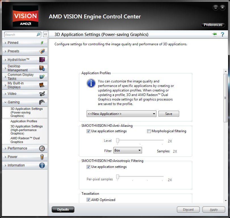Click the Power battery icon
Screen dimensions: 230x218
(42, 157)
